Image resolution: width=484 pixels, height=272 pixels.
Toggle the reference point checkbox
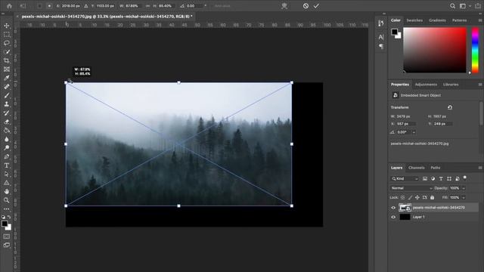click(x=39, y=6)
